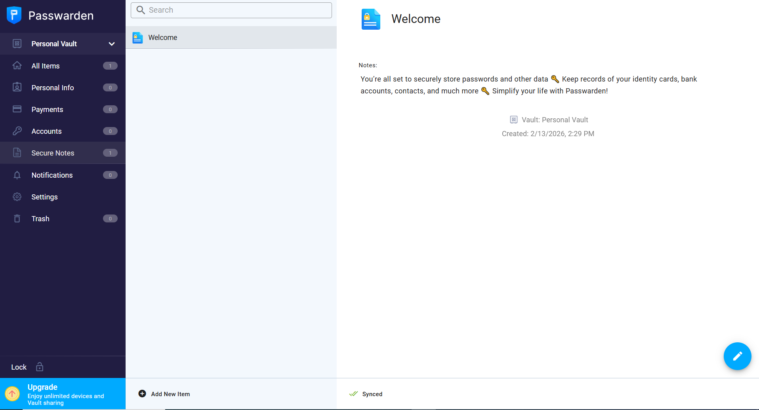Click the Passwarden shield logo
Screen dimensions: 759x410
14,15
